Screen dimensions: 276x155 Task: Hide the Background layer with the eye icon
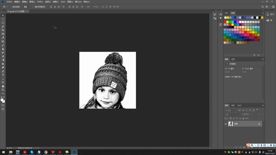(226, 124)
